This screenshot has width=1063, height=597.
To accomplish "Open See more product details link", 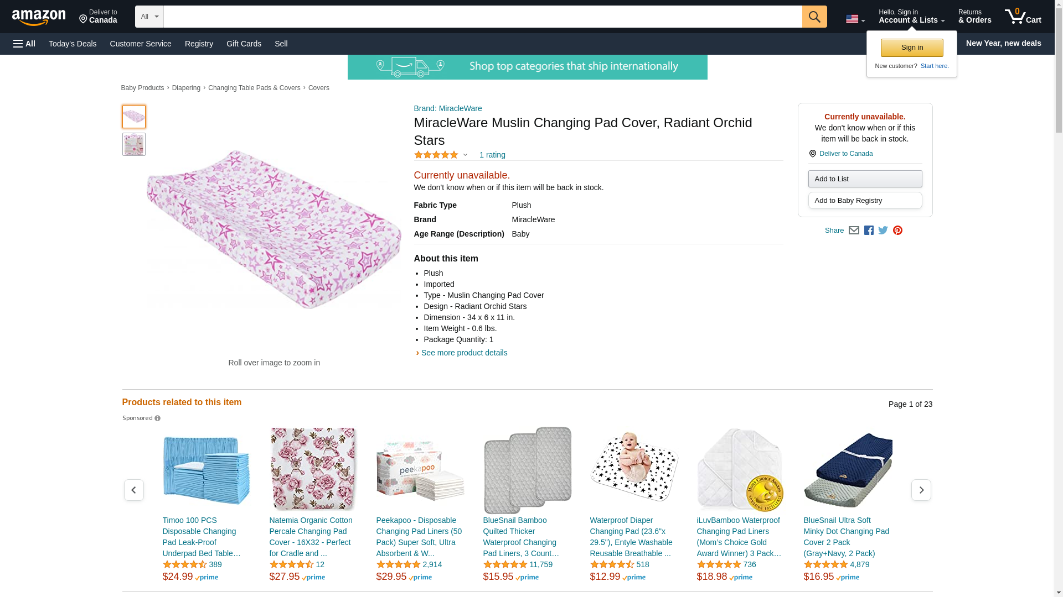I will pyautogui.click(x=464, y=353).
